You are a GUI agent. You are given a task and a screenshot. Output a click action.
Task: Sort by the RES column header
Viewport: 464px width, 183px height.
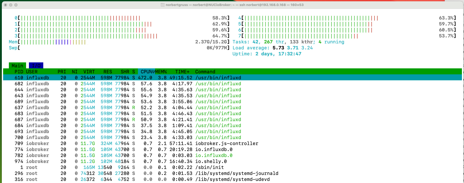pos(108,72)
